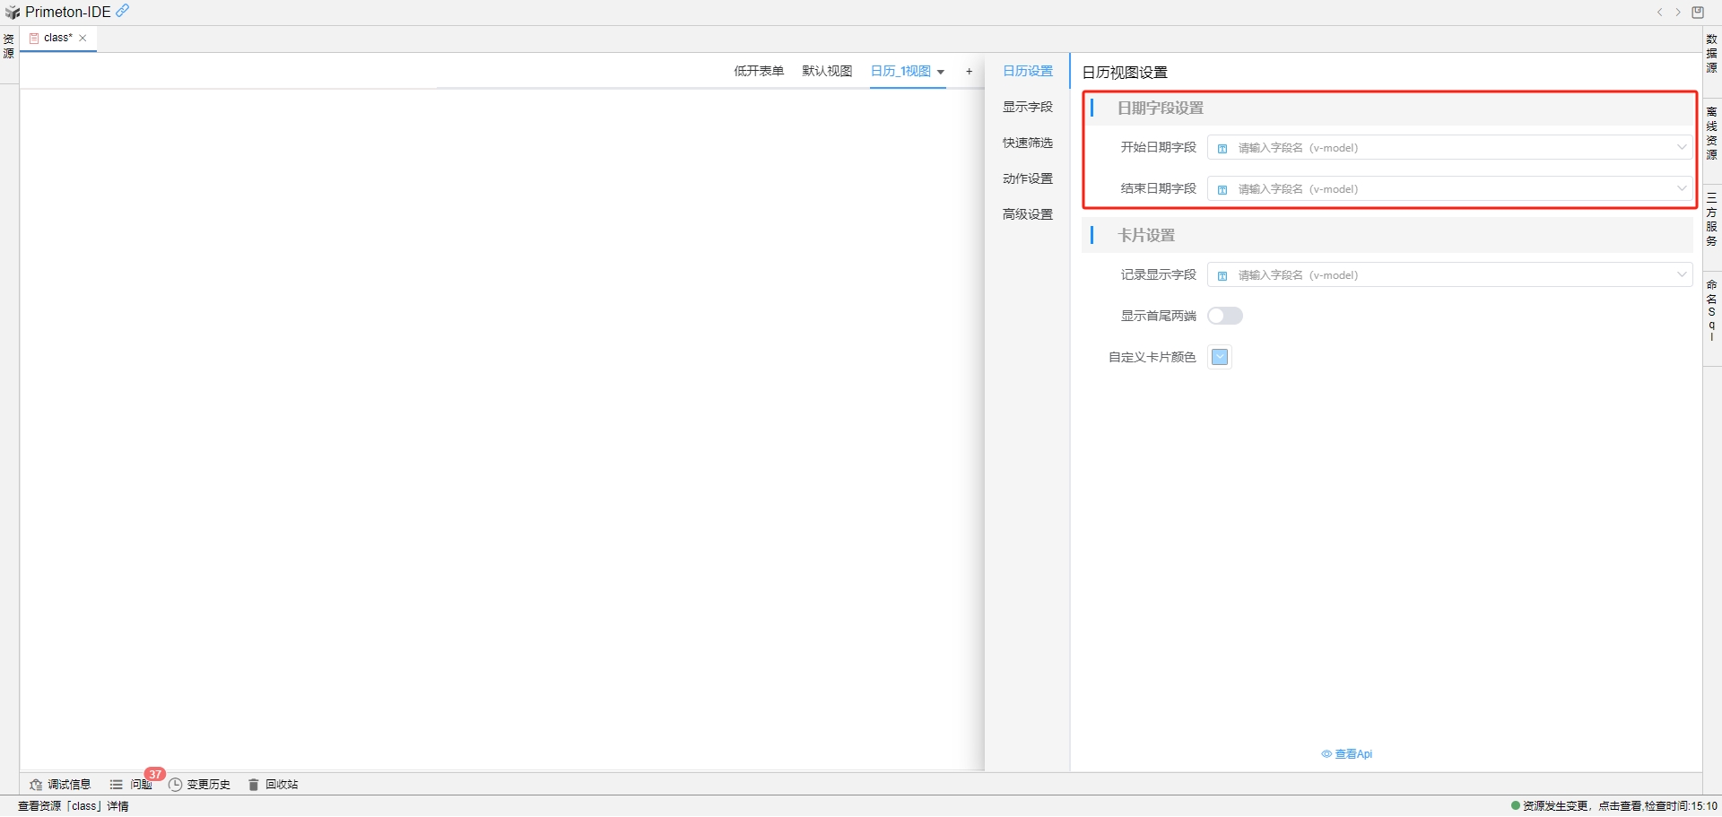The image size is (1722, 817).
Task: Expand the 结束日期字段 dropdown
Action: coord(1448,189)
